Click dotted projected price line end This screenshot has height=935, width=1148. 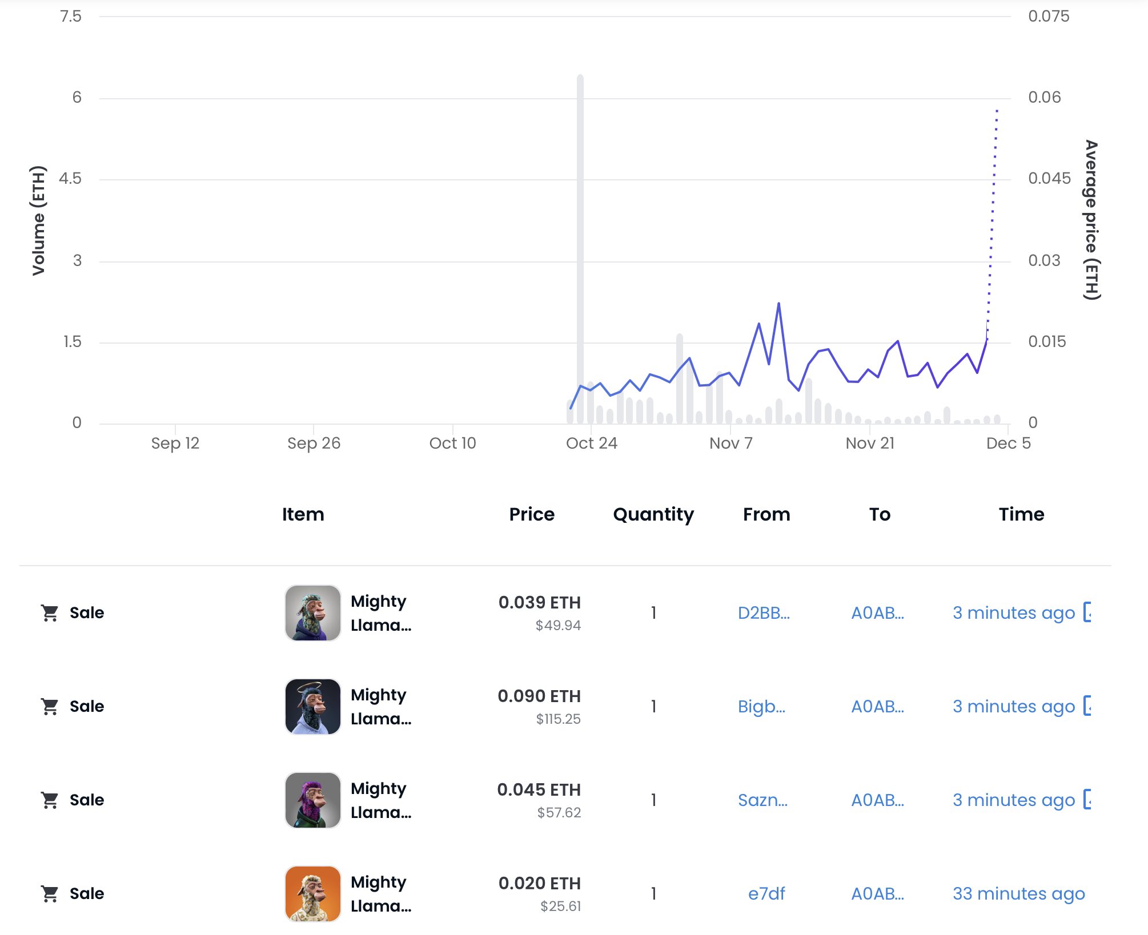click(x=997, y=110)
